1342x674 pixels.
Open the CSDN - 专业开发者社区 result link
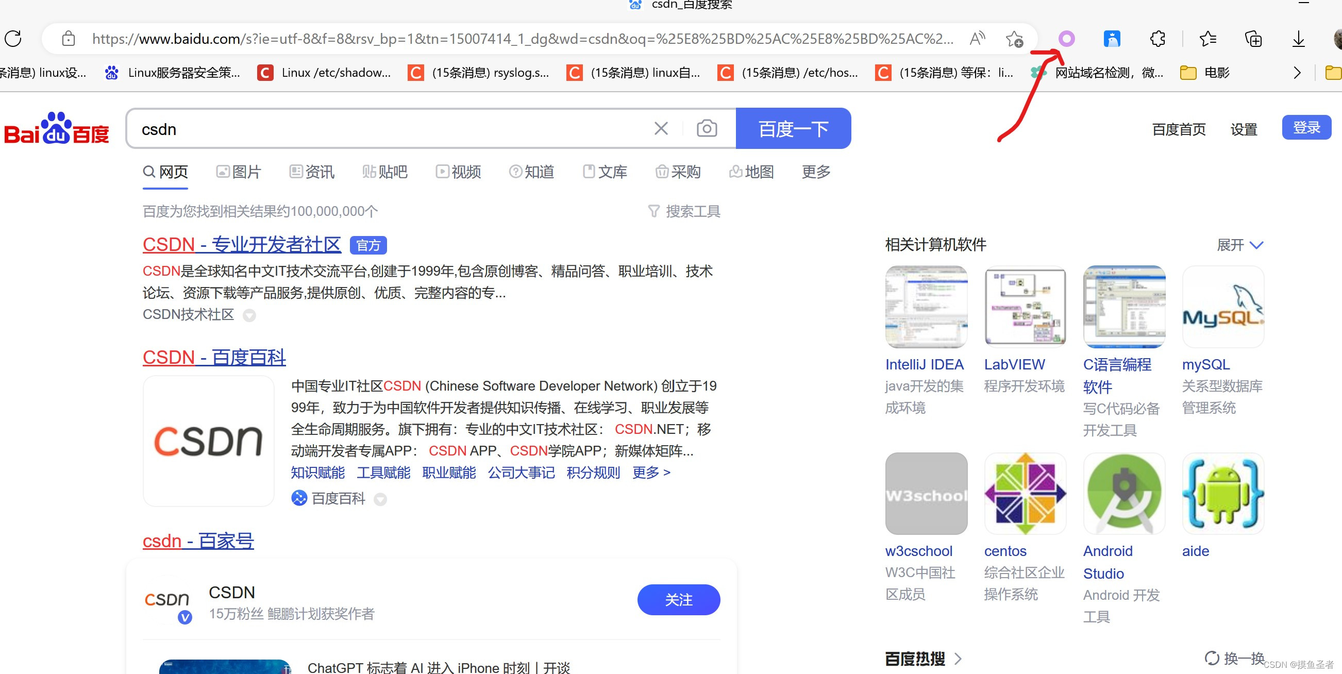click(x=242, y=244)
